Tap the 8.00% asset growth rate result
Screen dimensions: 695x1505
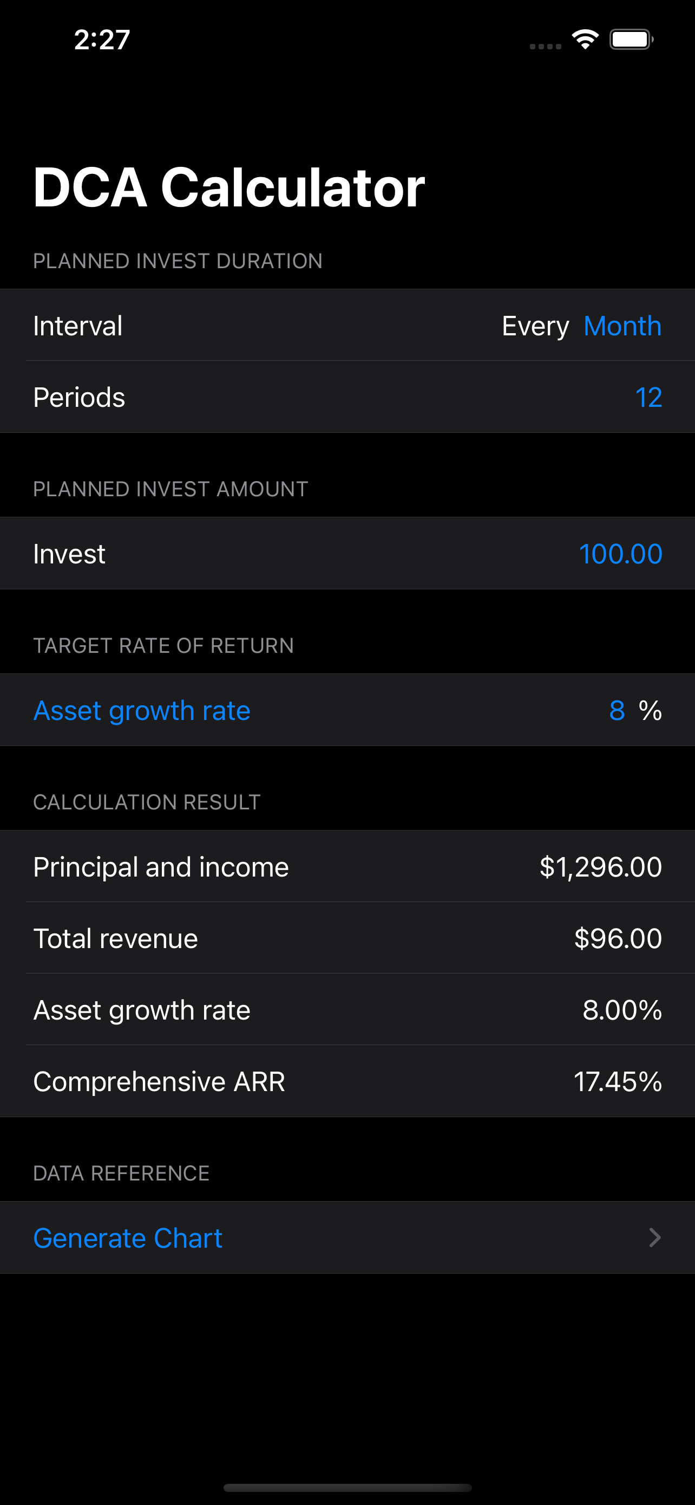622,1010
